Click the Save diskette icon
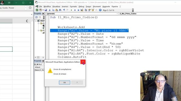This screenshot has height=101, width=181. coord(46,10)
